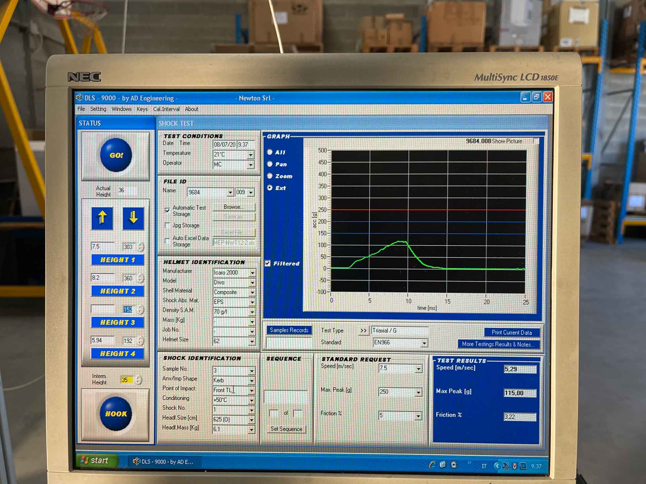Enable Auto Excel Data Storage checkbox
The image size is (646, 484).
click(x=167, y=241)
